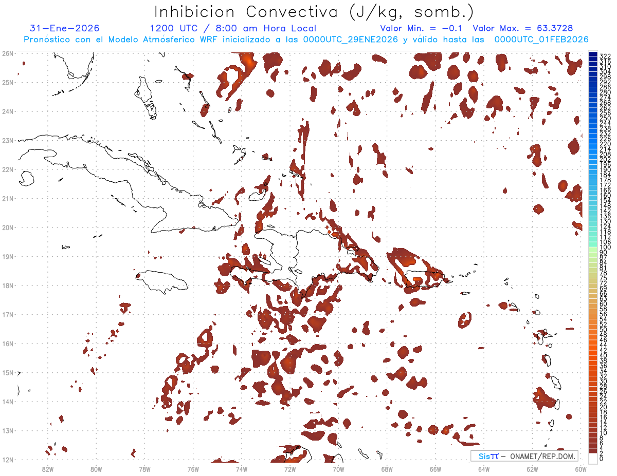
Task: Click the 13N latitude label
Action: (x=8, y=430)
